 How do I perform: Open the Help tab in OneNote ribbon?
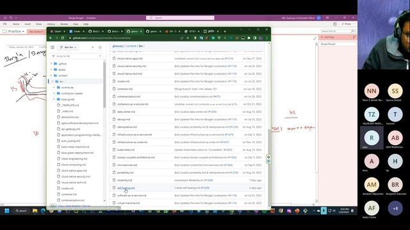pyautogui.click(x=86, y=24)
